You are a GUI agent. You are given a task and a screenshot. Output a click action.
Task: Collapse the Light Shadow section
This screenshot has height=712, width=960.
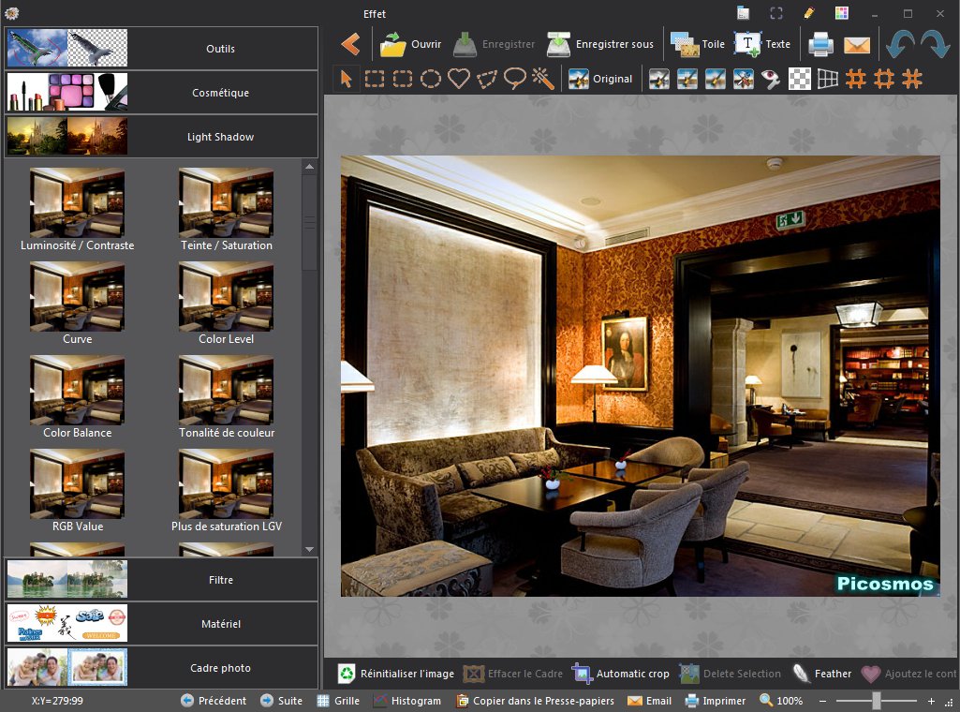[x=162, y=137]
